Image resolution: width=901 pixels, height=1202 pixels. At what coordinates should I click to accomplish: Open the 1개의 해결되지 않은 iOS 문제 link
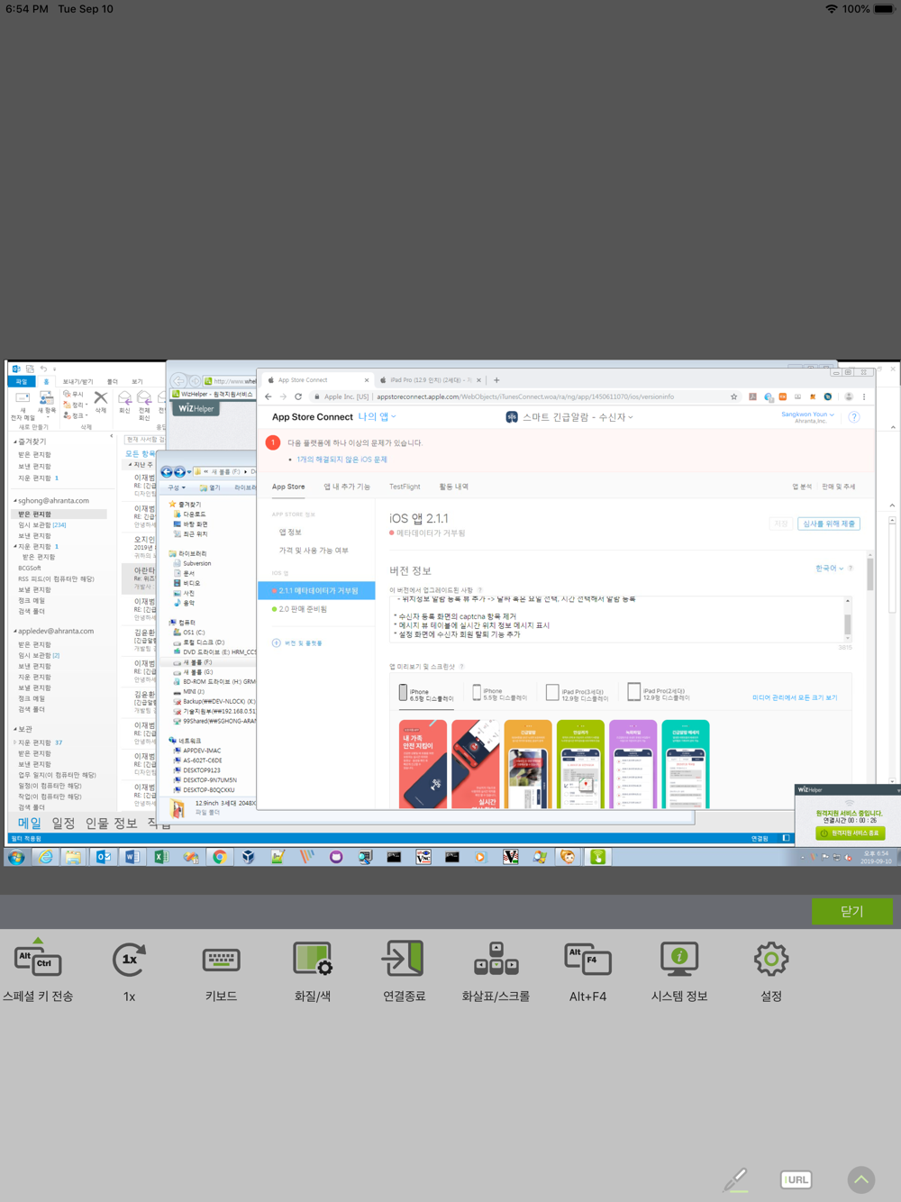(341, 460)
